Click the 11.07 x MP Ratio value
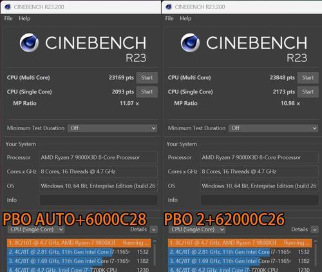 (129, 103)
